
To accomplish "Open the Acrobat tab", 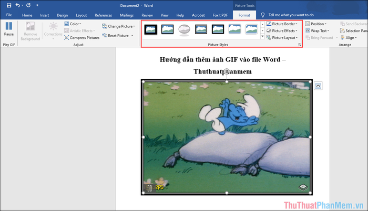I will pos(198,15).
